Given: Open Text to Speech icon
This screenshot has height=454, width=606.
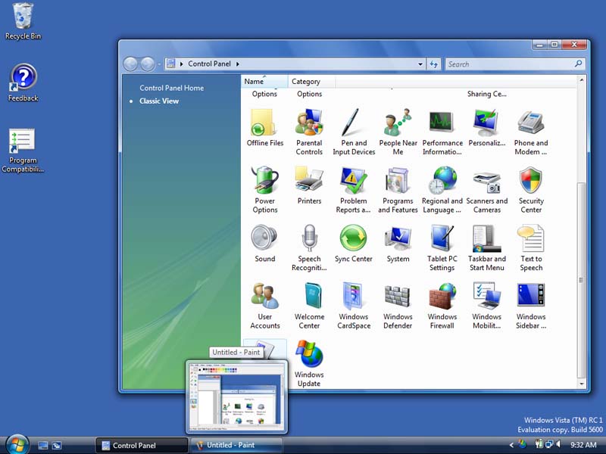Looking at the screenshot, I should tap(531, 248).
